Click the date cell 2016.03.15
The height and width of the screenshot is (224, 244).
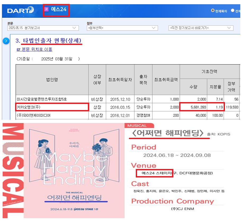120,107
